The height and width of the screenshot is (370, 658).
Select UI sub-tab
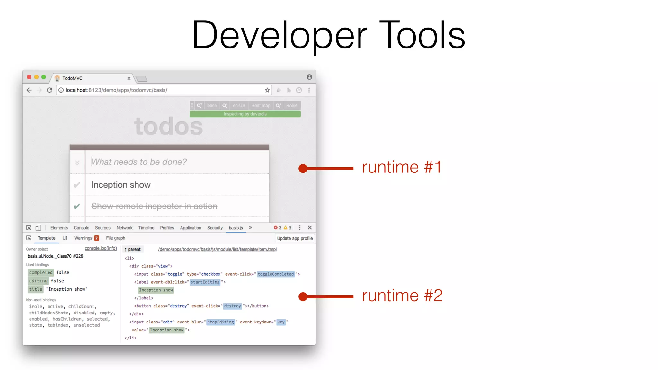(65, 238)
